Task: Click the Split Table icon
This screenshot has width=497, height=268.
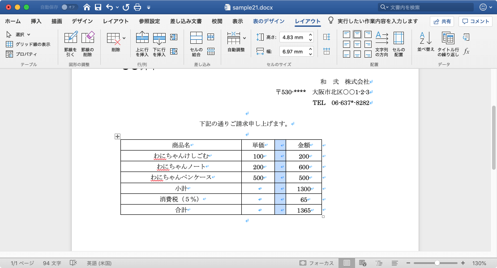Action: point(211,51)
